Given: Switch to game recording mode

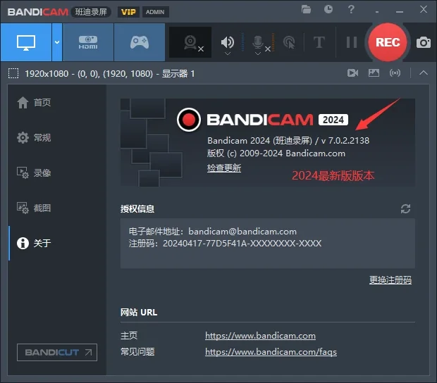Looking at the screenshot, I should [140, 42].
